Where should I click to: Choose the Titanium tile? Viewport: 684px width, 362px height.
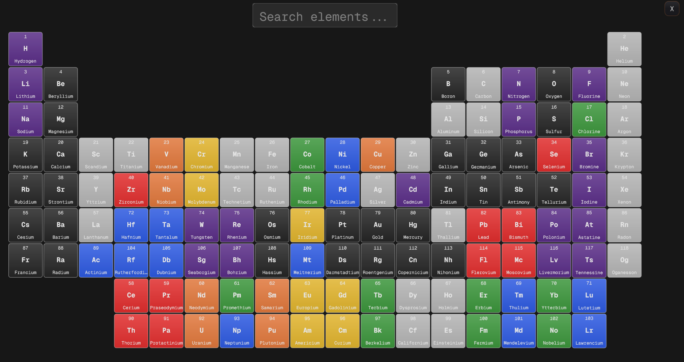131,155
